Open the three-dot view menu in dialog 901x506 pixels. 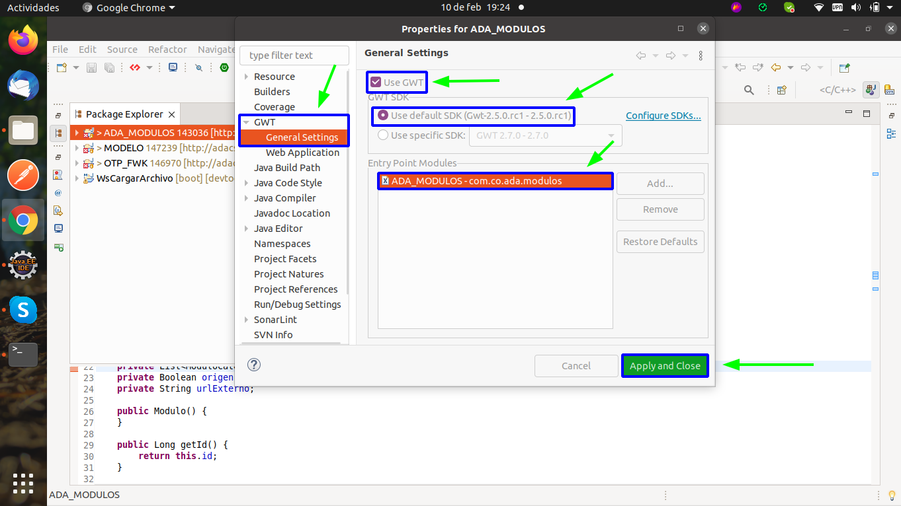click(x=701, y=55)
